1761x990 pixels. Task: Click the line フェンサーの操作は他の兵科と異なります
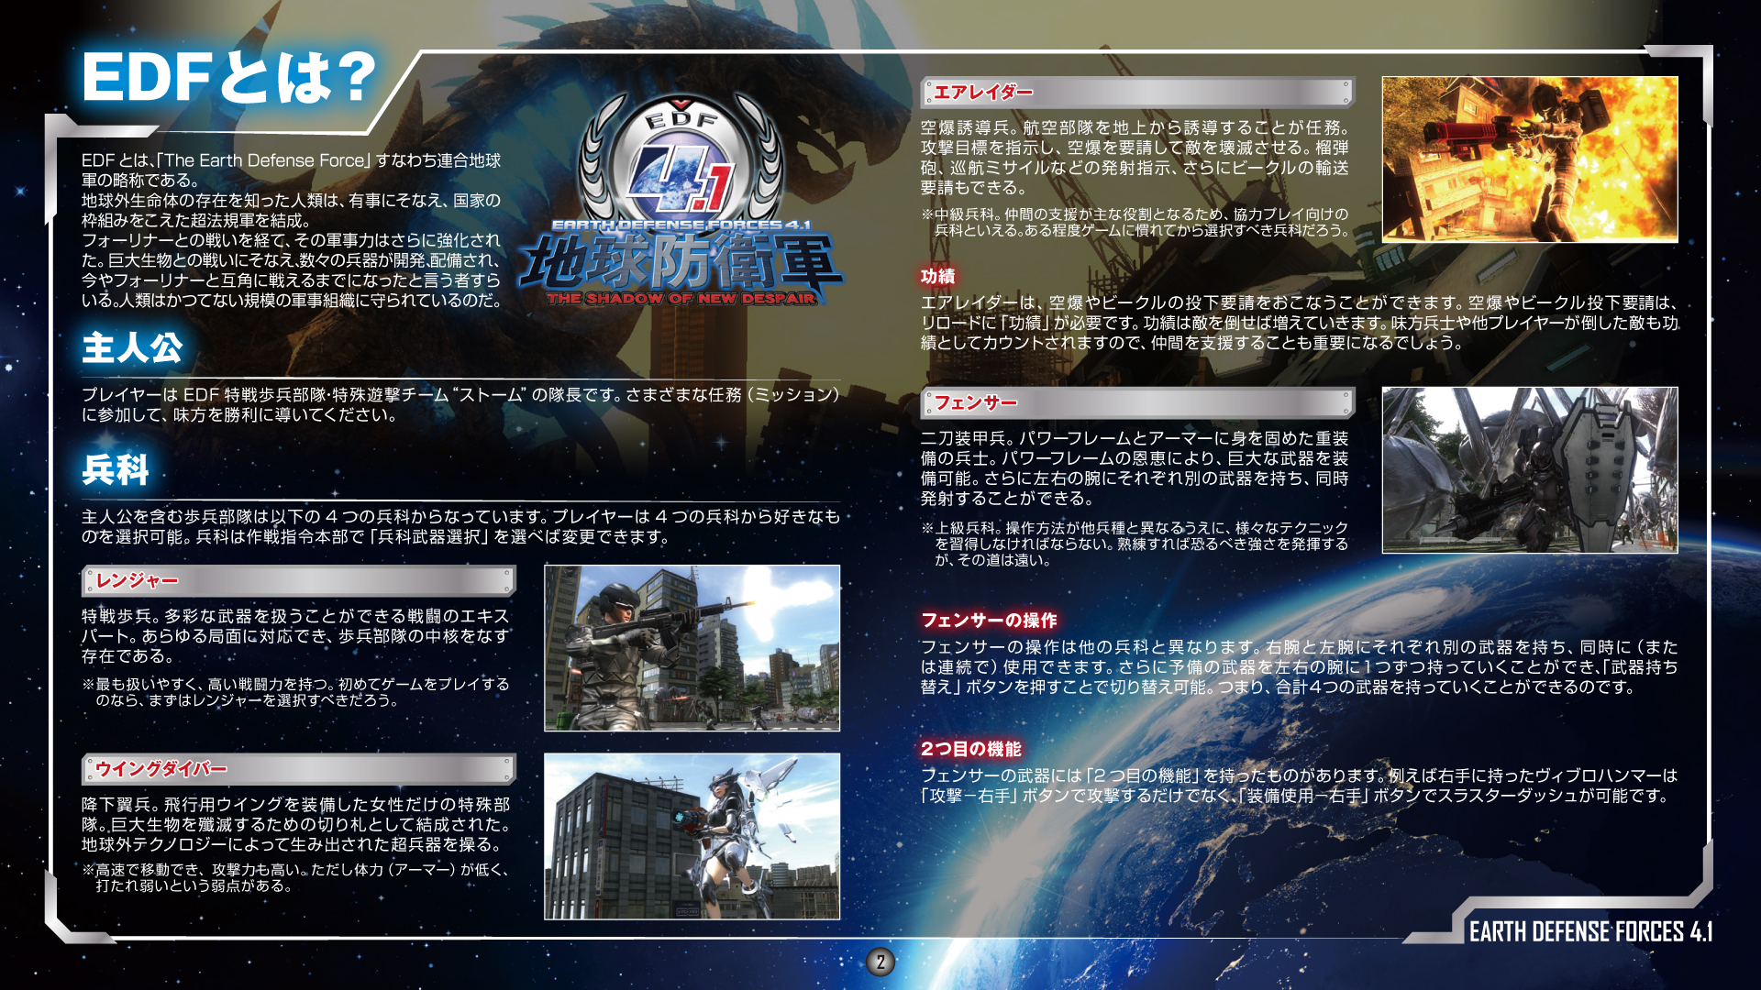(1300, 647)
